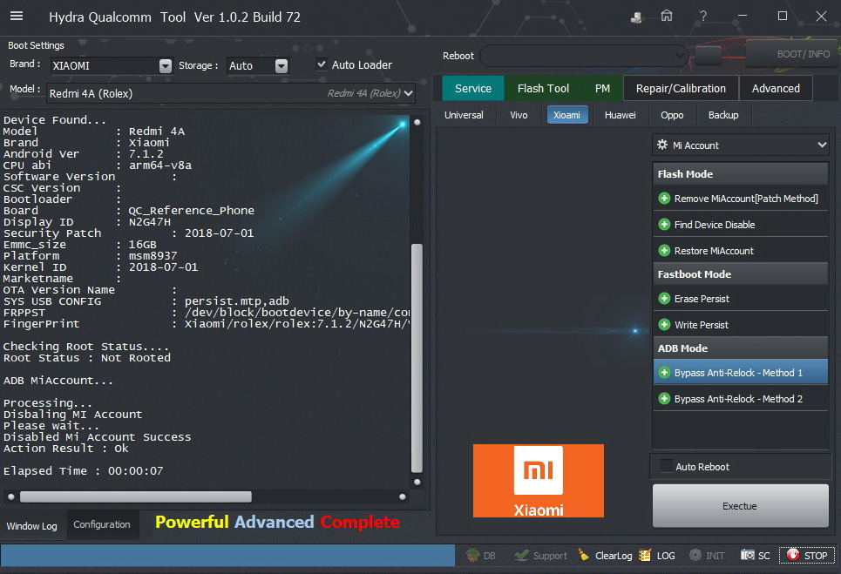Expand the Brand dropdown showing XIAOMI
841x574 pixels.
[x=166, y=66]
